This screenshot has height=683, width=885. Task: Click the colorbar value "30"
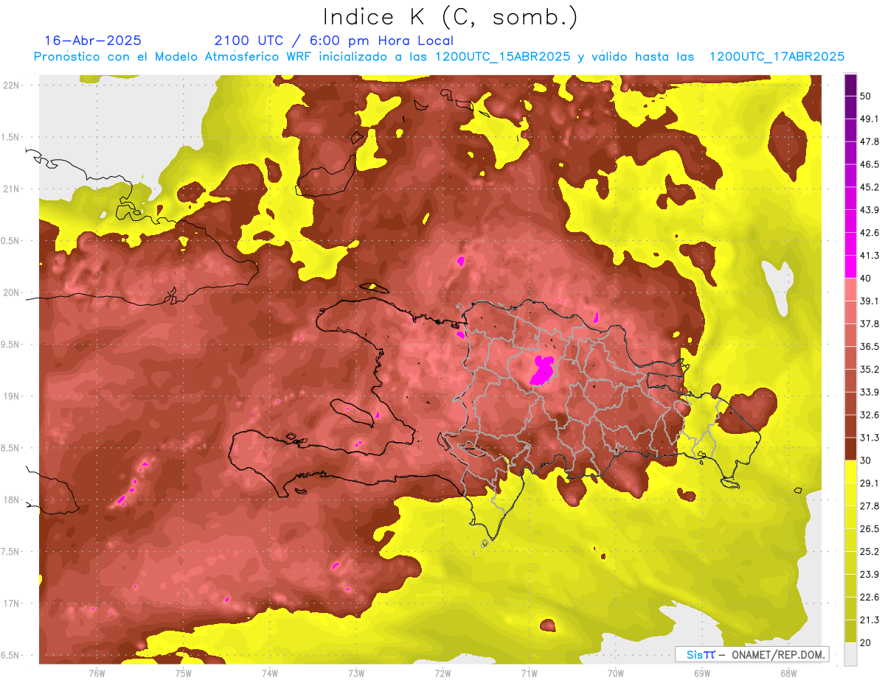[866, 460]
